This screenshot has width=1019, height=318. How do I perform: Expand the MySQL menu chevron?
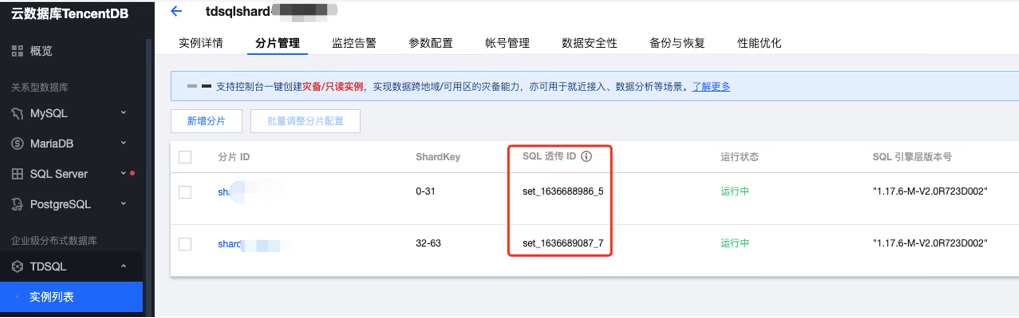coord(123,113)
